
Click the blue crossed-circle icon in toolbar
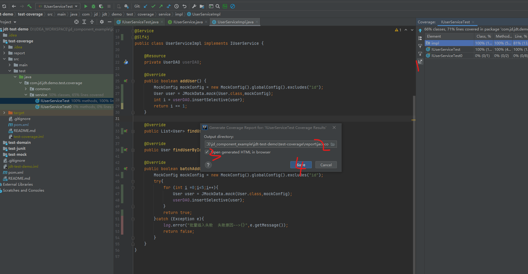233,6
